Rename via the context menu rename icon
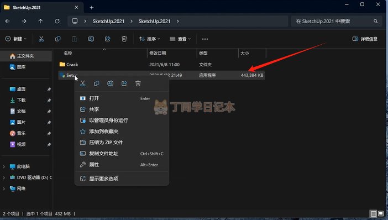The height and width of the screenshot is (220, 388). point(111,83)
